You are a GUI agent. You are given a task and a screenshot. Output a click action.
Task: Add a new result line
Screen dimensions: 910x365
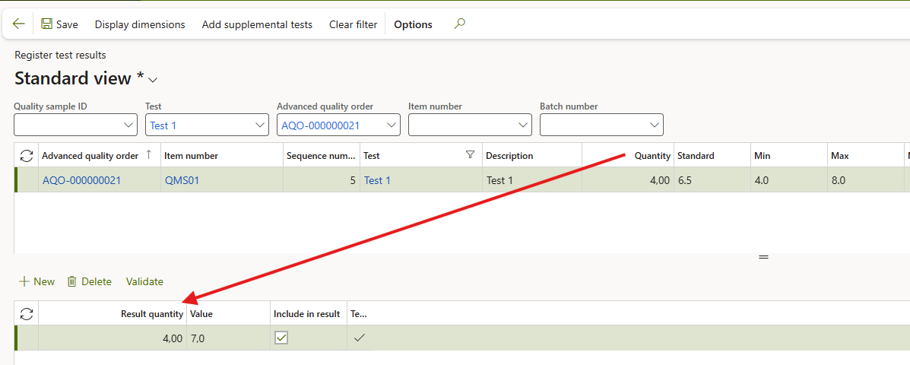tap(36, 281)
